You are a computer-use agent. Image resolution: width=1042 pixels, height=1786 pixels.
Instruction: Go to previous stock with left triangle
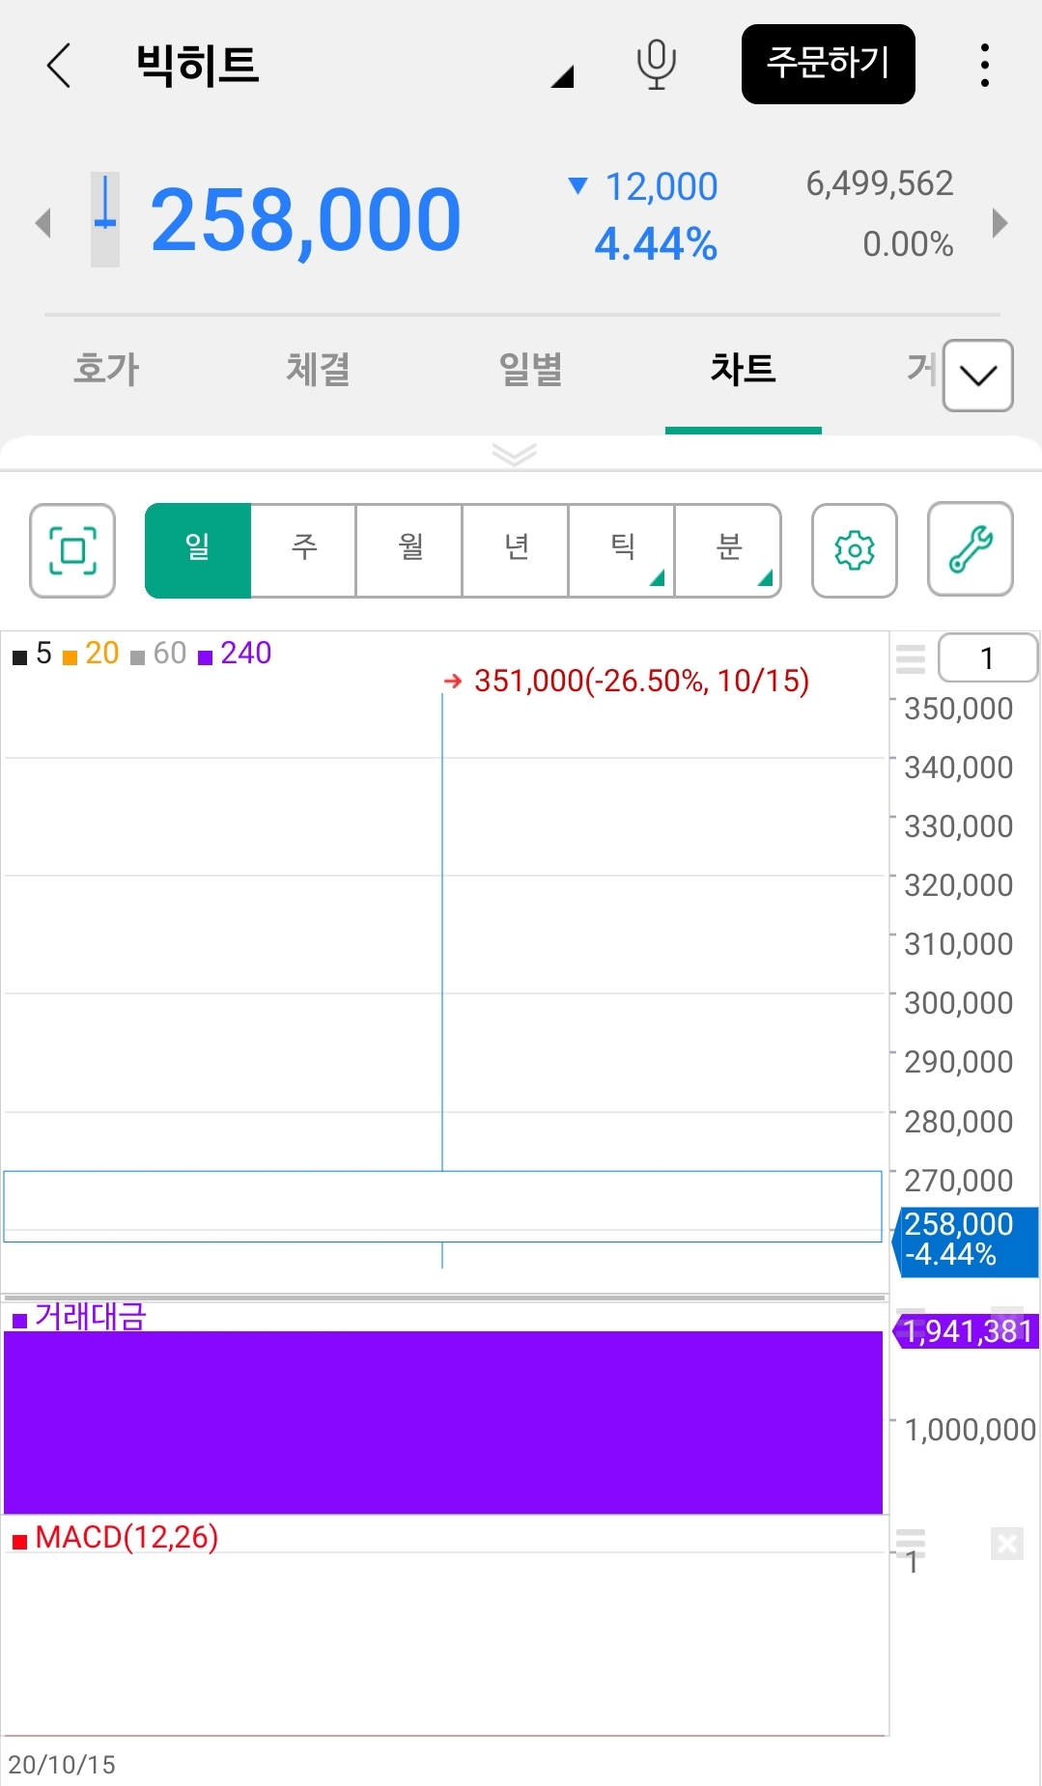click(42, 223)
